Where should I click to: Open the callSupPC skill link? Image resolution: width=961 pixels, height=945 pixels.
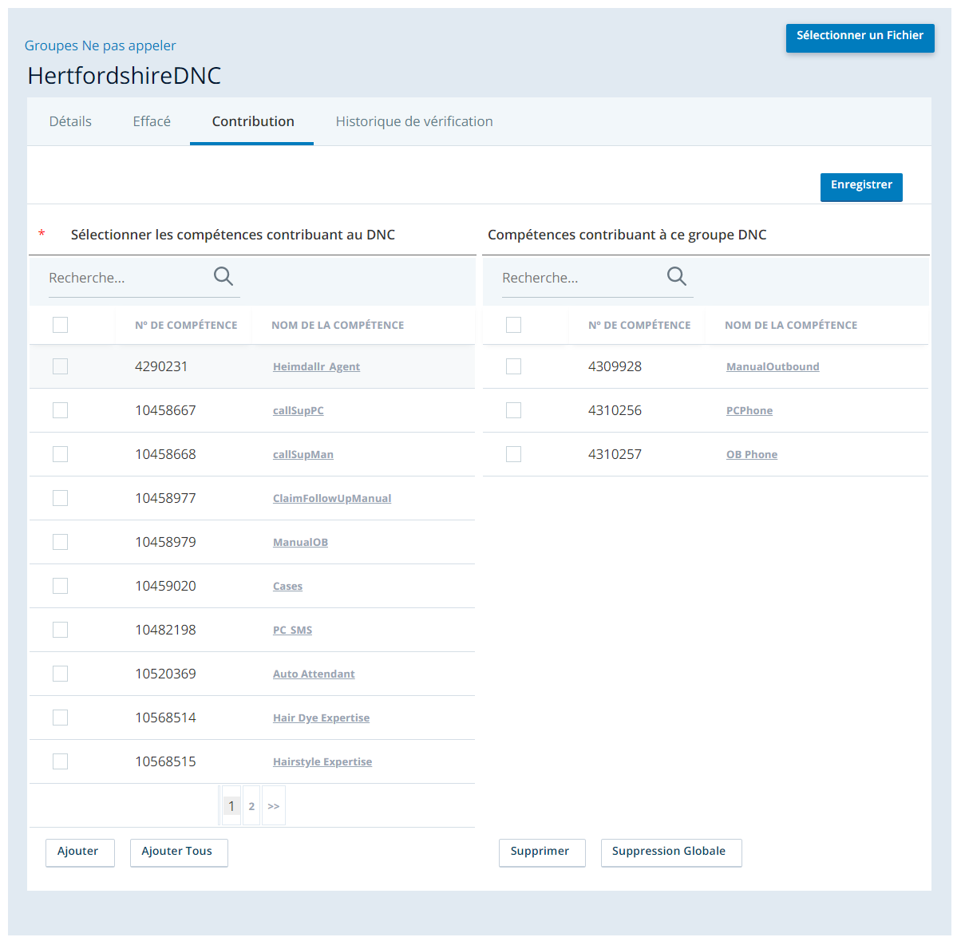click(x=299, y=410)
